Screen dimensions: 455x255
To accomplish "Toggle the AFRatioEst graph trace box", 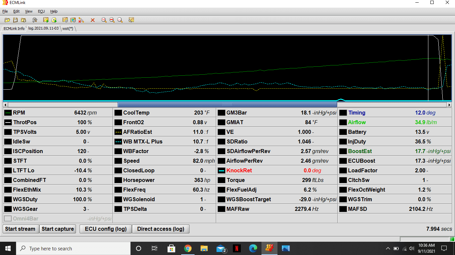I will [x=118, y=132].
